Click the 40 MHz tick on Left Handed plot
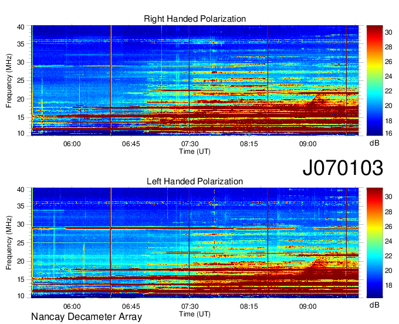Viewport: 399px width, 324px height. pyautogui.click(x=21, y=190)
